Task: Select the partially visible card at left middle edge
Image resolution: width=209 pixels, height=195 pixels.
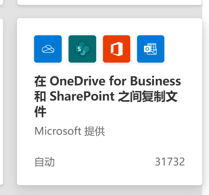Action: coord(2,102)
